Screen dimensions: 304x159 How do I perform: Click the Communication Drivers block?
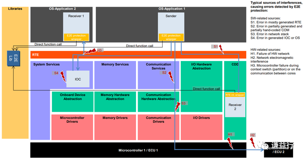click(158, 127)
